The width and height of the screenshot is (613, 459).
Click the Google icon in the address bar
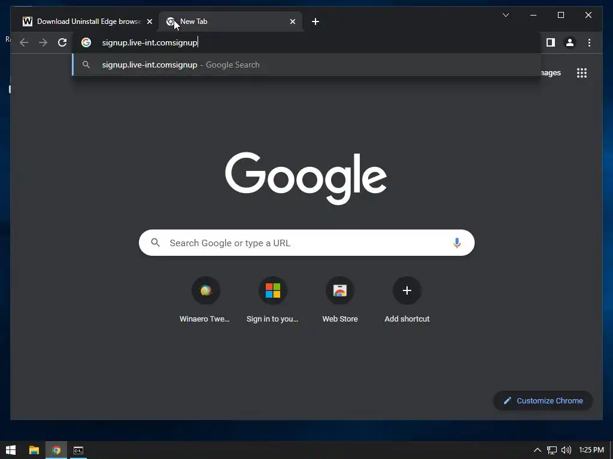pyautogui.click(x=86, y=42)
